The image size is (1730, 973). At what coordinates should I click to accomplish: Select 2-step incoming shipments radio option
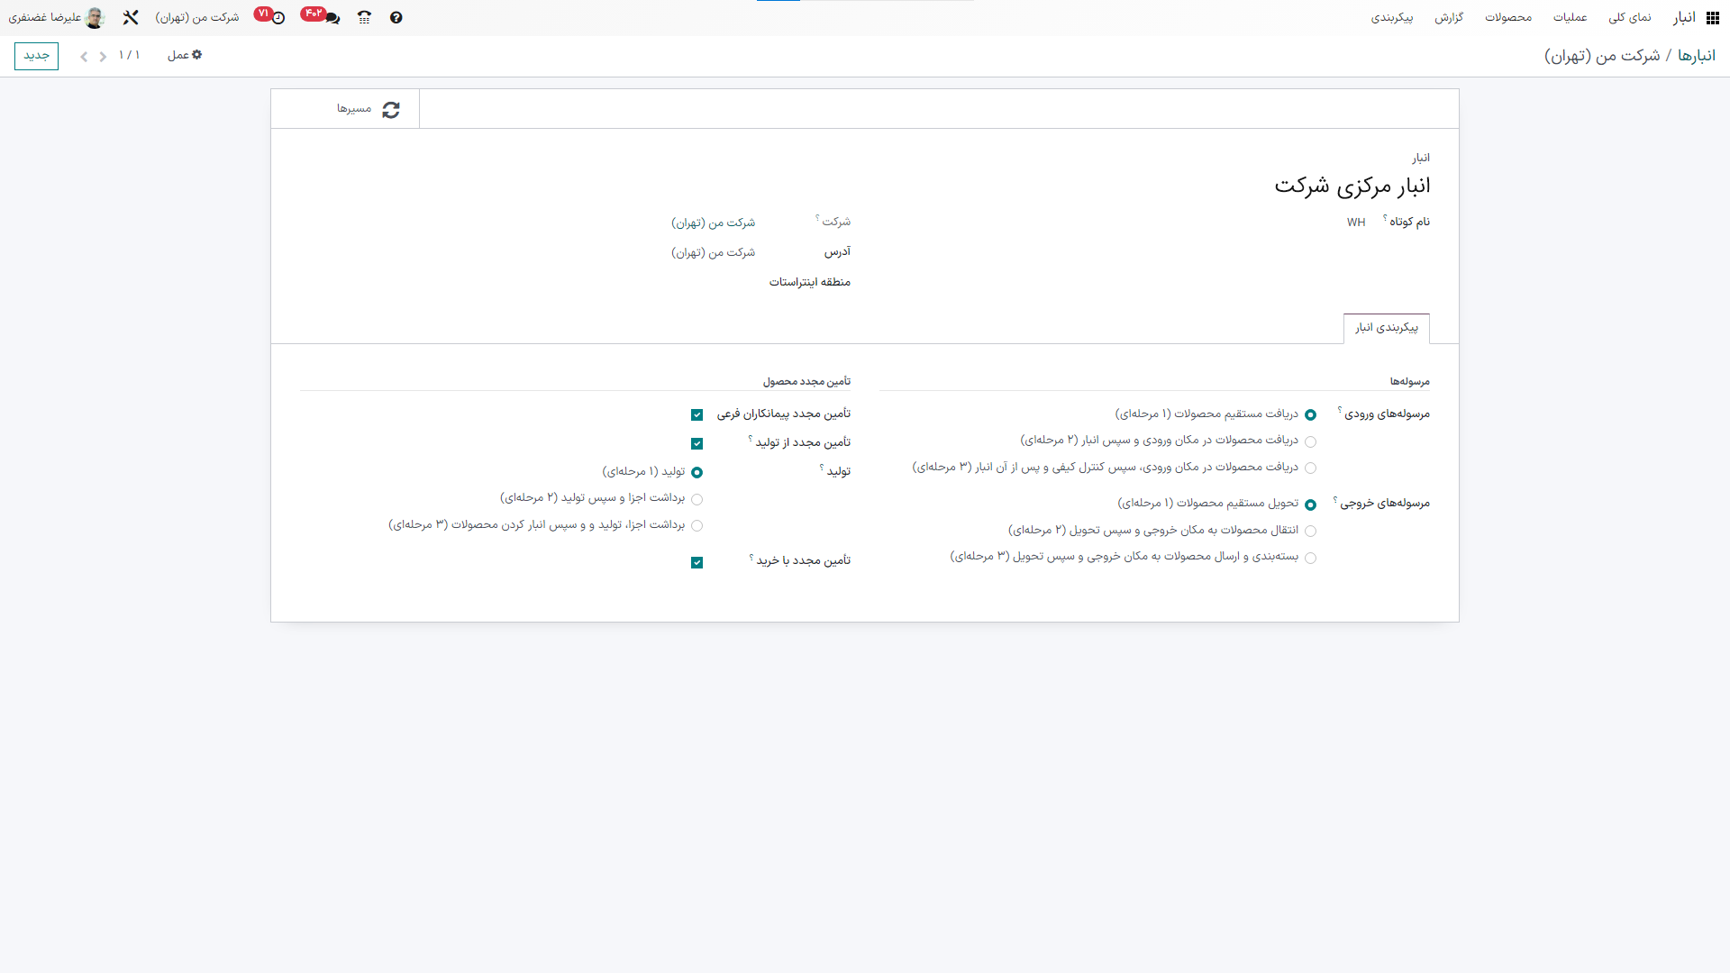(x=1310, y=441)
